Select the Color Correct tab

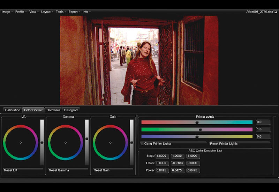[33, 110]
